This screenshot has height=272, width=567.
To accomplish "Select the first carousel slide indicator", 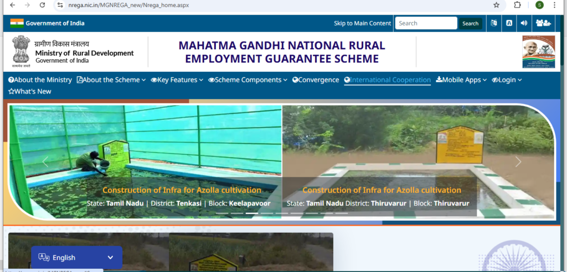I will tap(222, 213).
